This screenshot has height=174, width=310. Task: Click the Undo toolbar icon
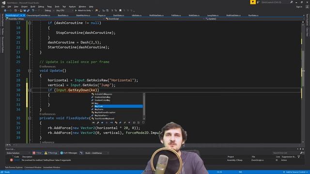coord(33,11)
